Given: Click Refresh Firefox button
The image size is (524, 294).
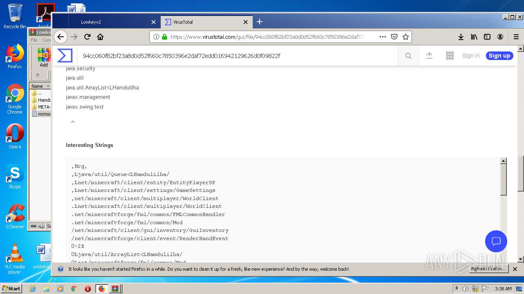Looking at the screenshot, I should point(489,269).
